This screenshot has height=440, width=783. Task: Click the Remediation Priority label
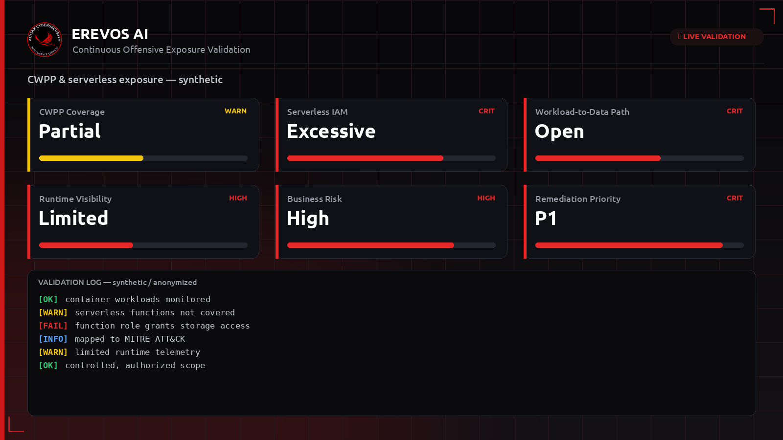coord(578,199)
